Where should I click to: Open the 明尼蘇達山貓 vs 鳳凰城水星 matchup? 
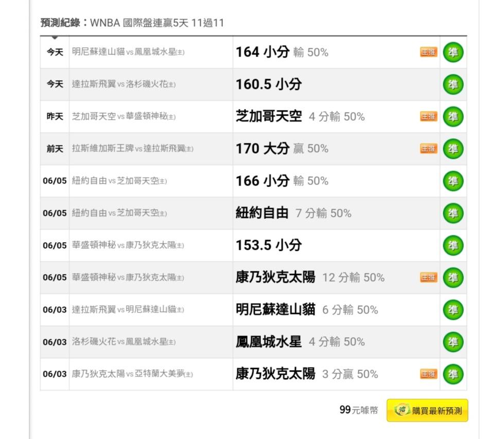(128, 52)
